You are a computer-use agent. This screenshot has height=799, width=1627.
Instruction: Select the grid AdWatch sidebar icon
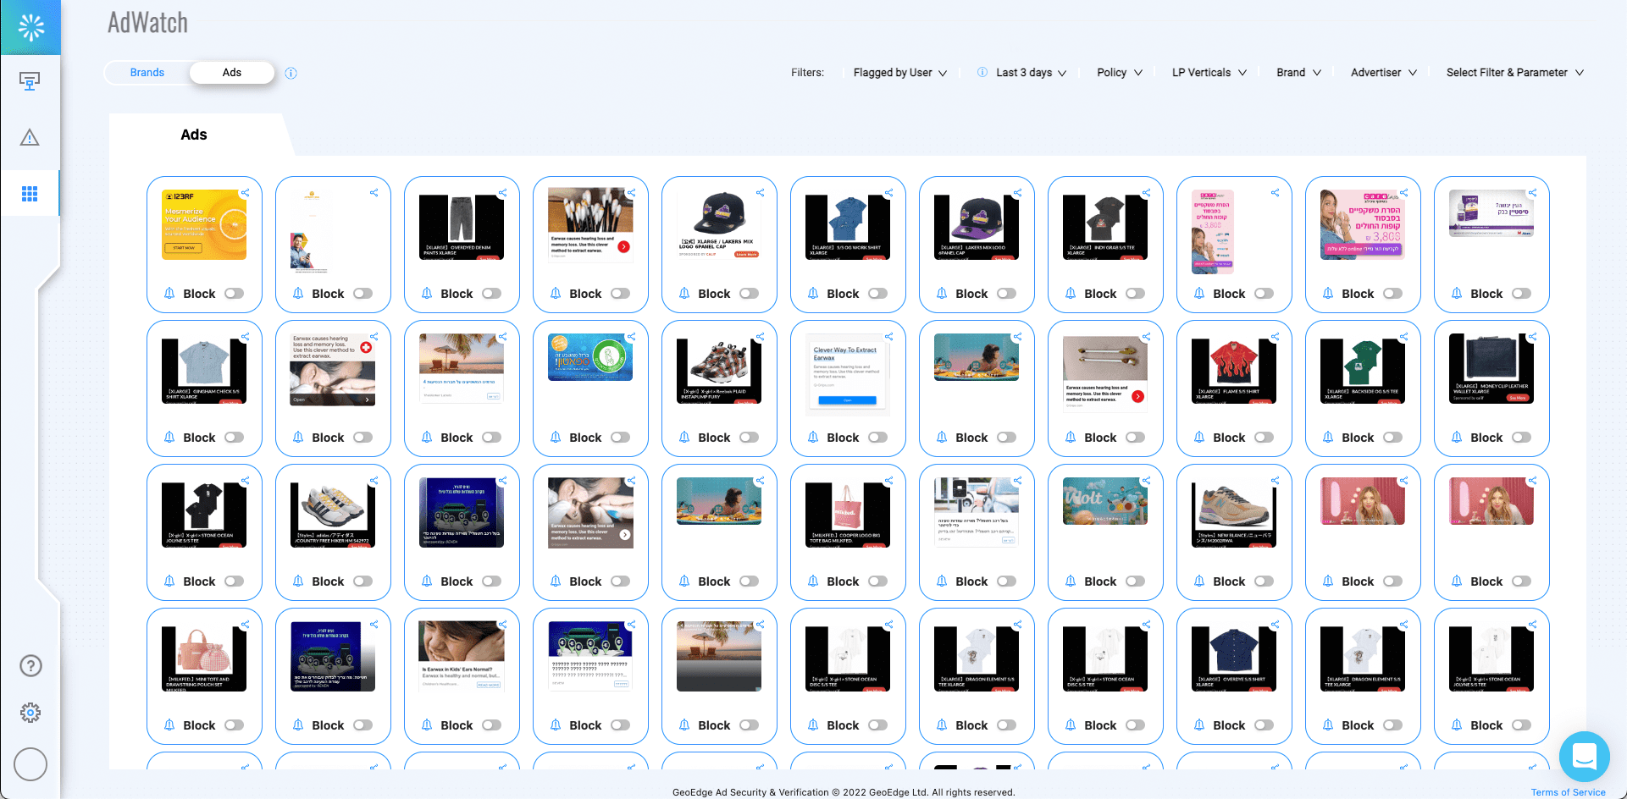coord(30,194)
